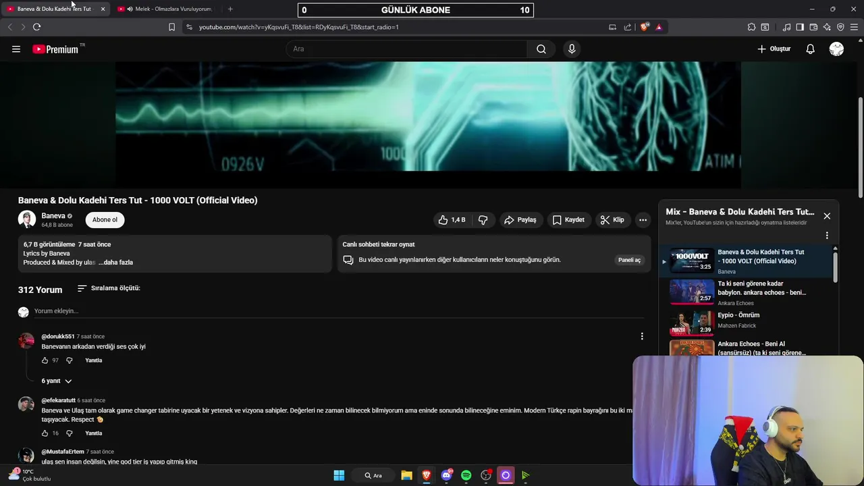Click the browser address bar URL
This screenshot has height=486, width=864.
[299, 27]
